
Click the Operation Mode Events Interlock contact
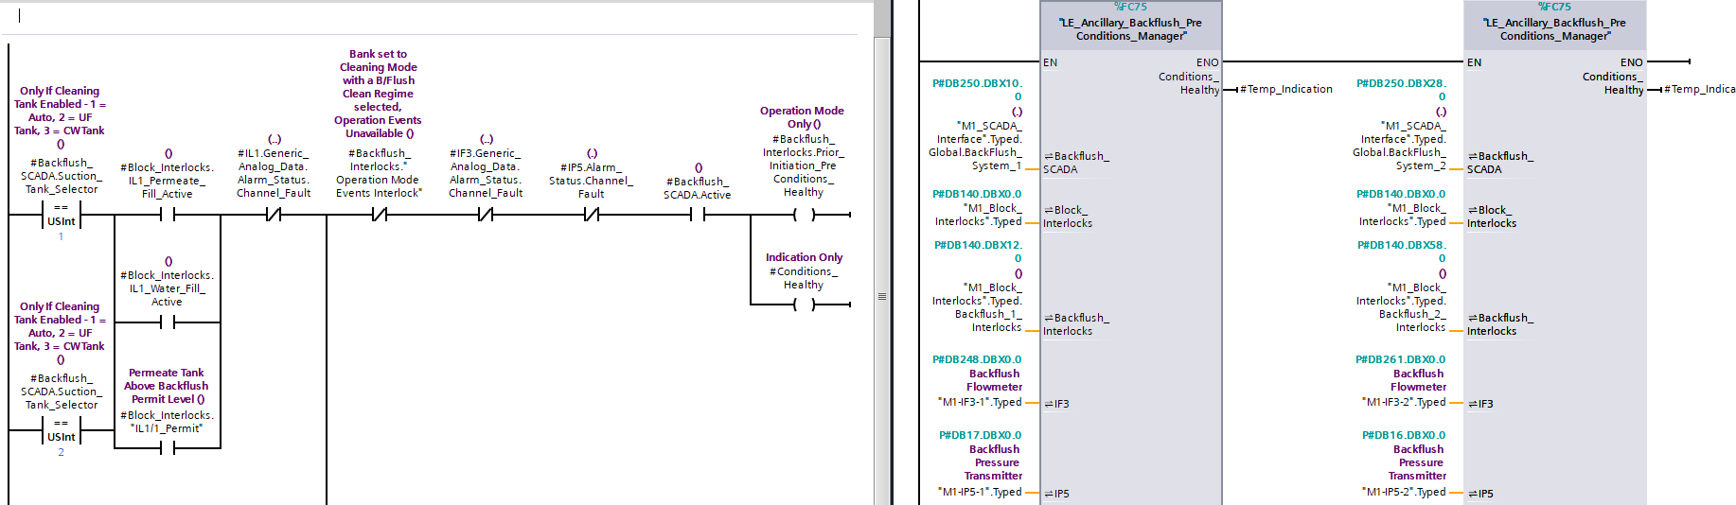click(x=380, y=215)
